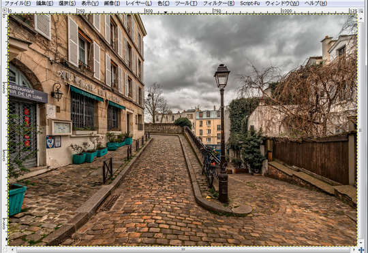Open the ツール(T) menu
Viewport: 368px width, 253px height.
tap(186, 3)
